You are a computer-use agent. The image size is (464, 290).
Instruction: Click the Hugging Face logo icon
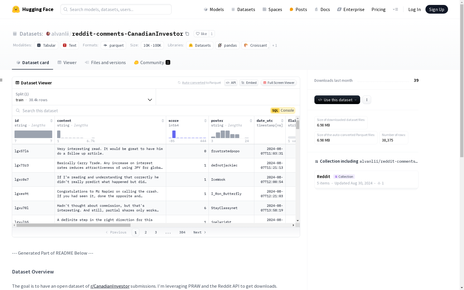(16, 9)
